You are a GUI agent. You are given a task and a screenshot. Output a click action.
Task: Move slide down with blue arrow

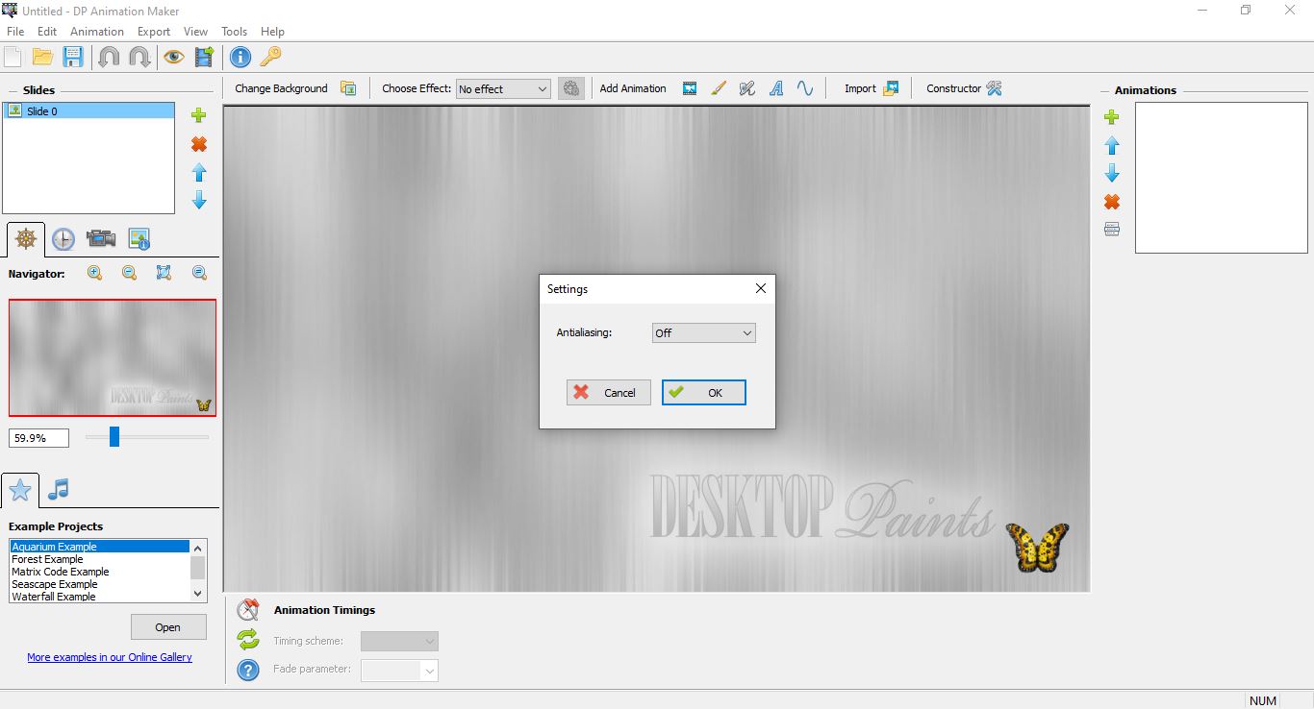click(199, 200)
